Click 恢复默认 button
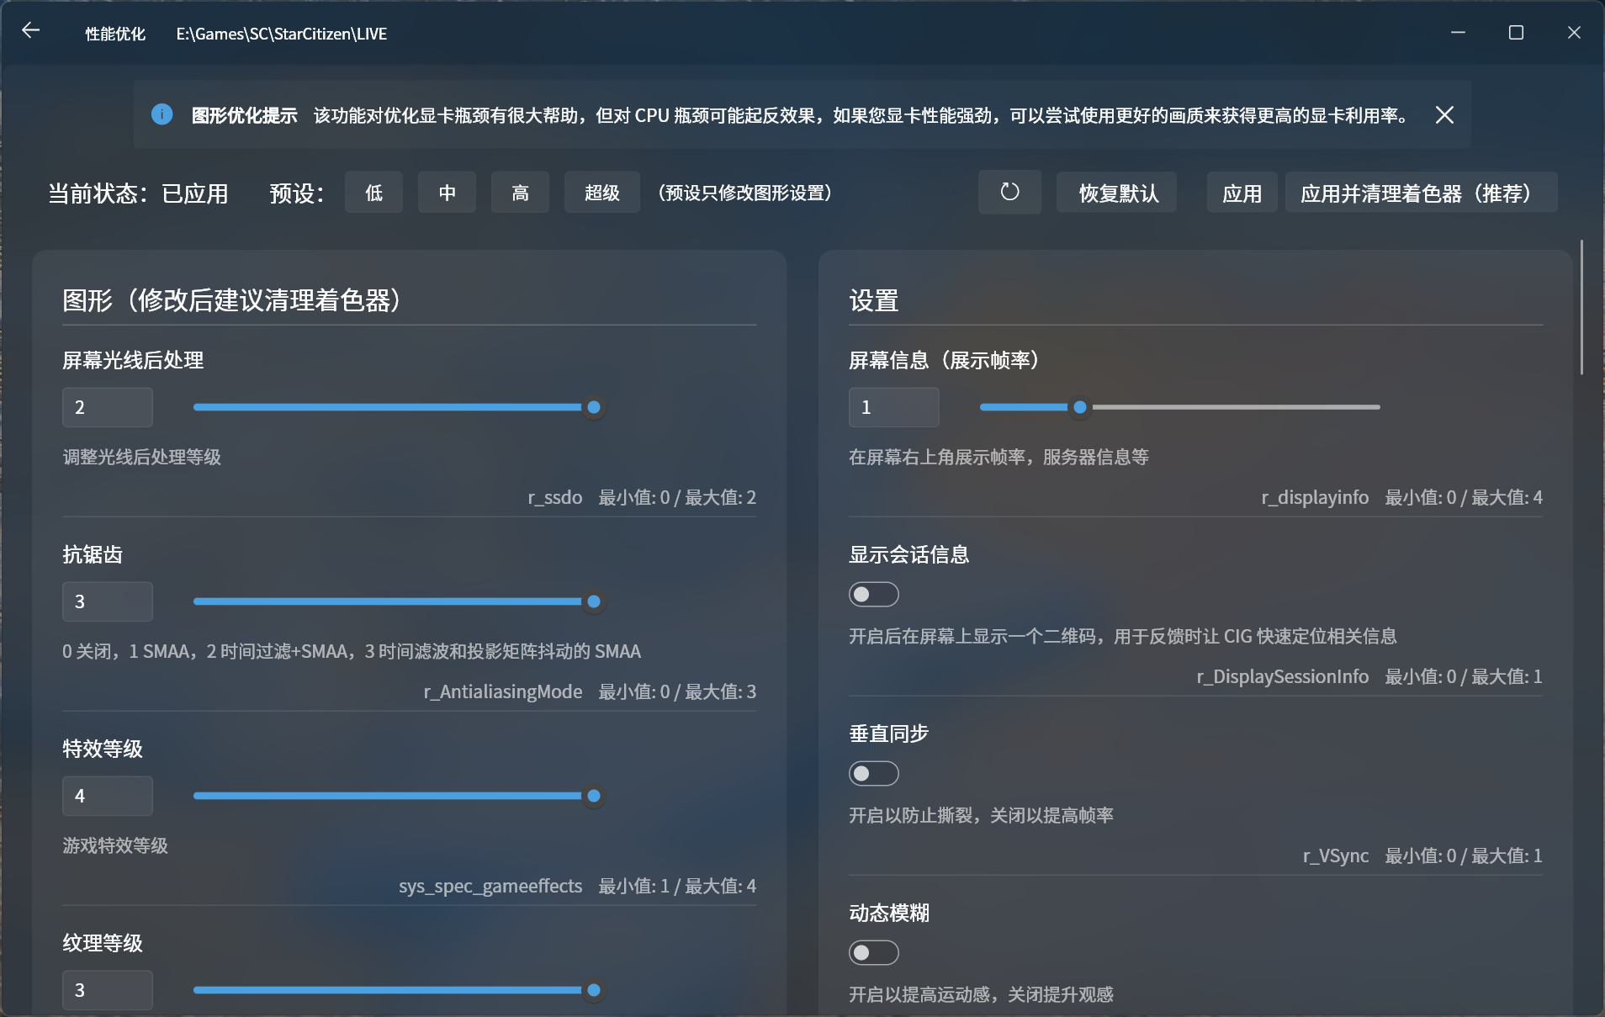Screen dimensions: 1605x1017 [x=1117, y=193]
